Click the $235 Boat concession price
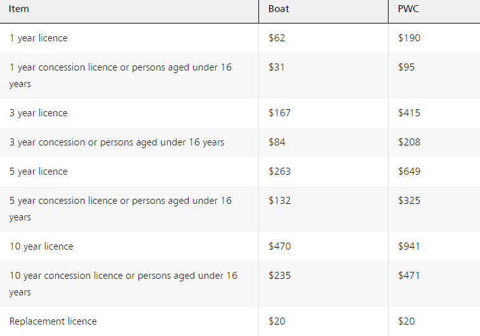The height and width of the screenshot is (336, 480). coord(279,276)
